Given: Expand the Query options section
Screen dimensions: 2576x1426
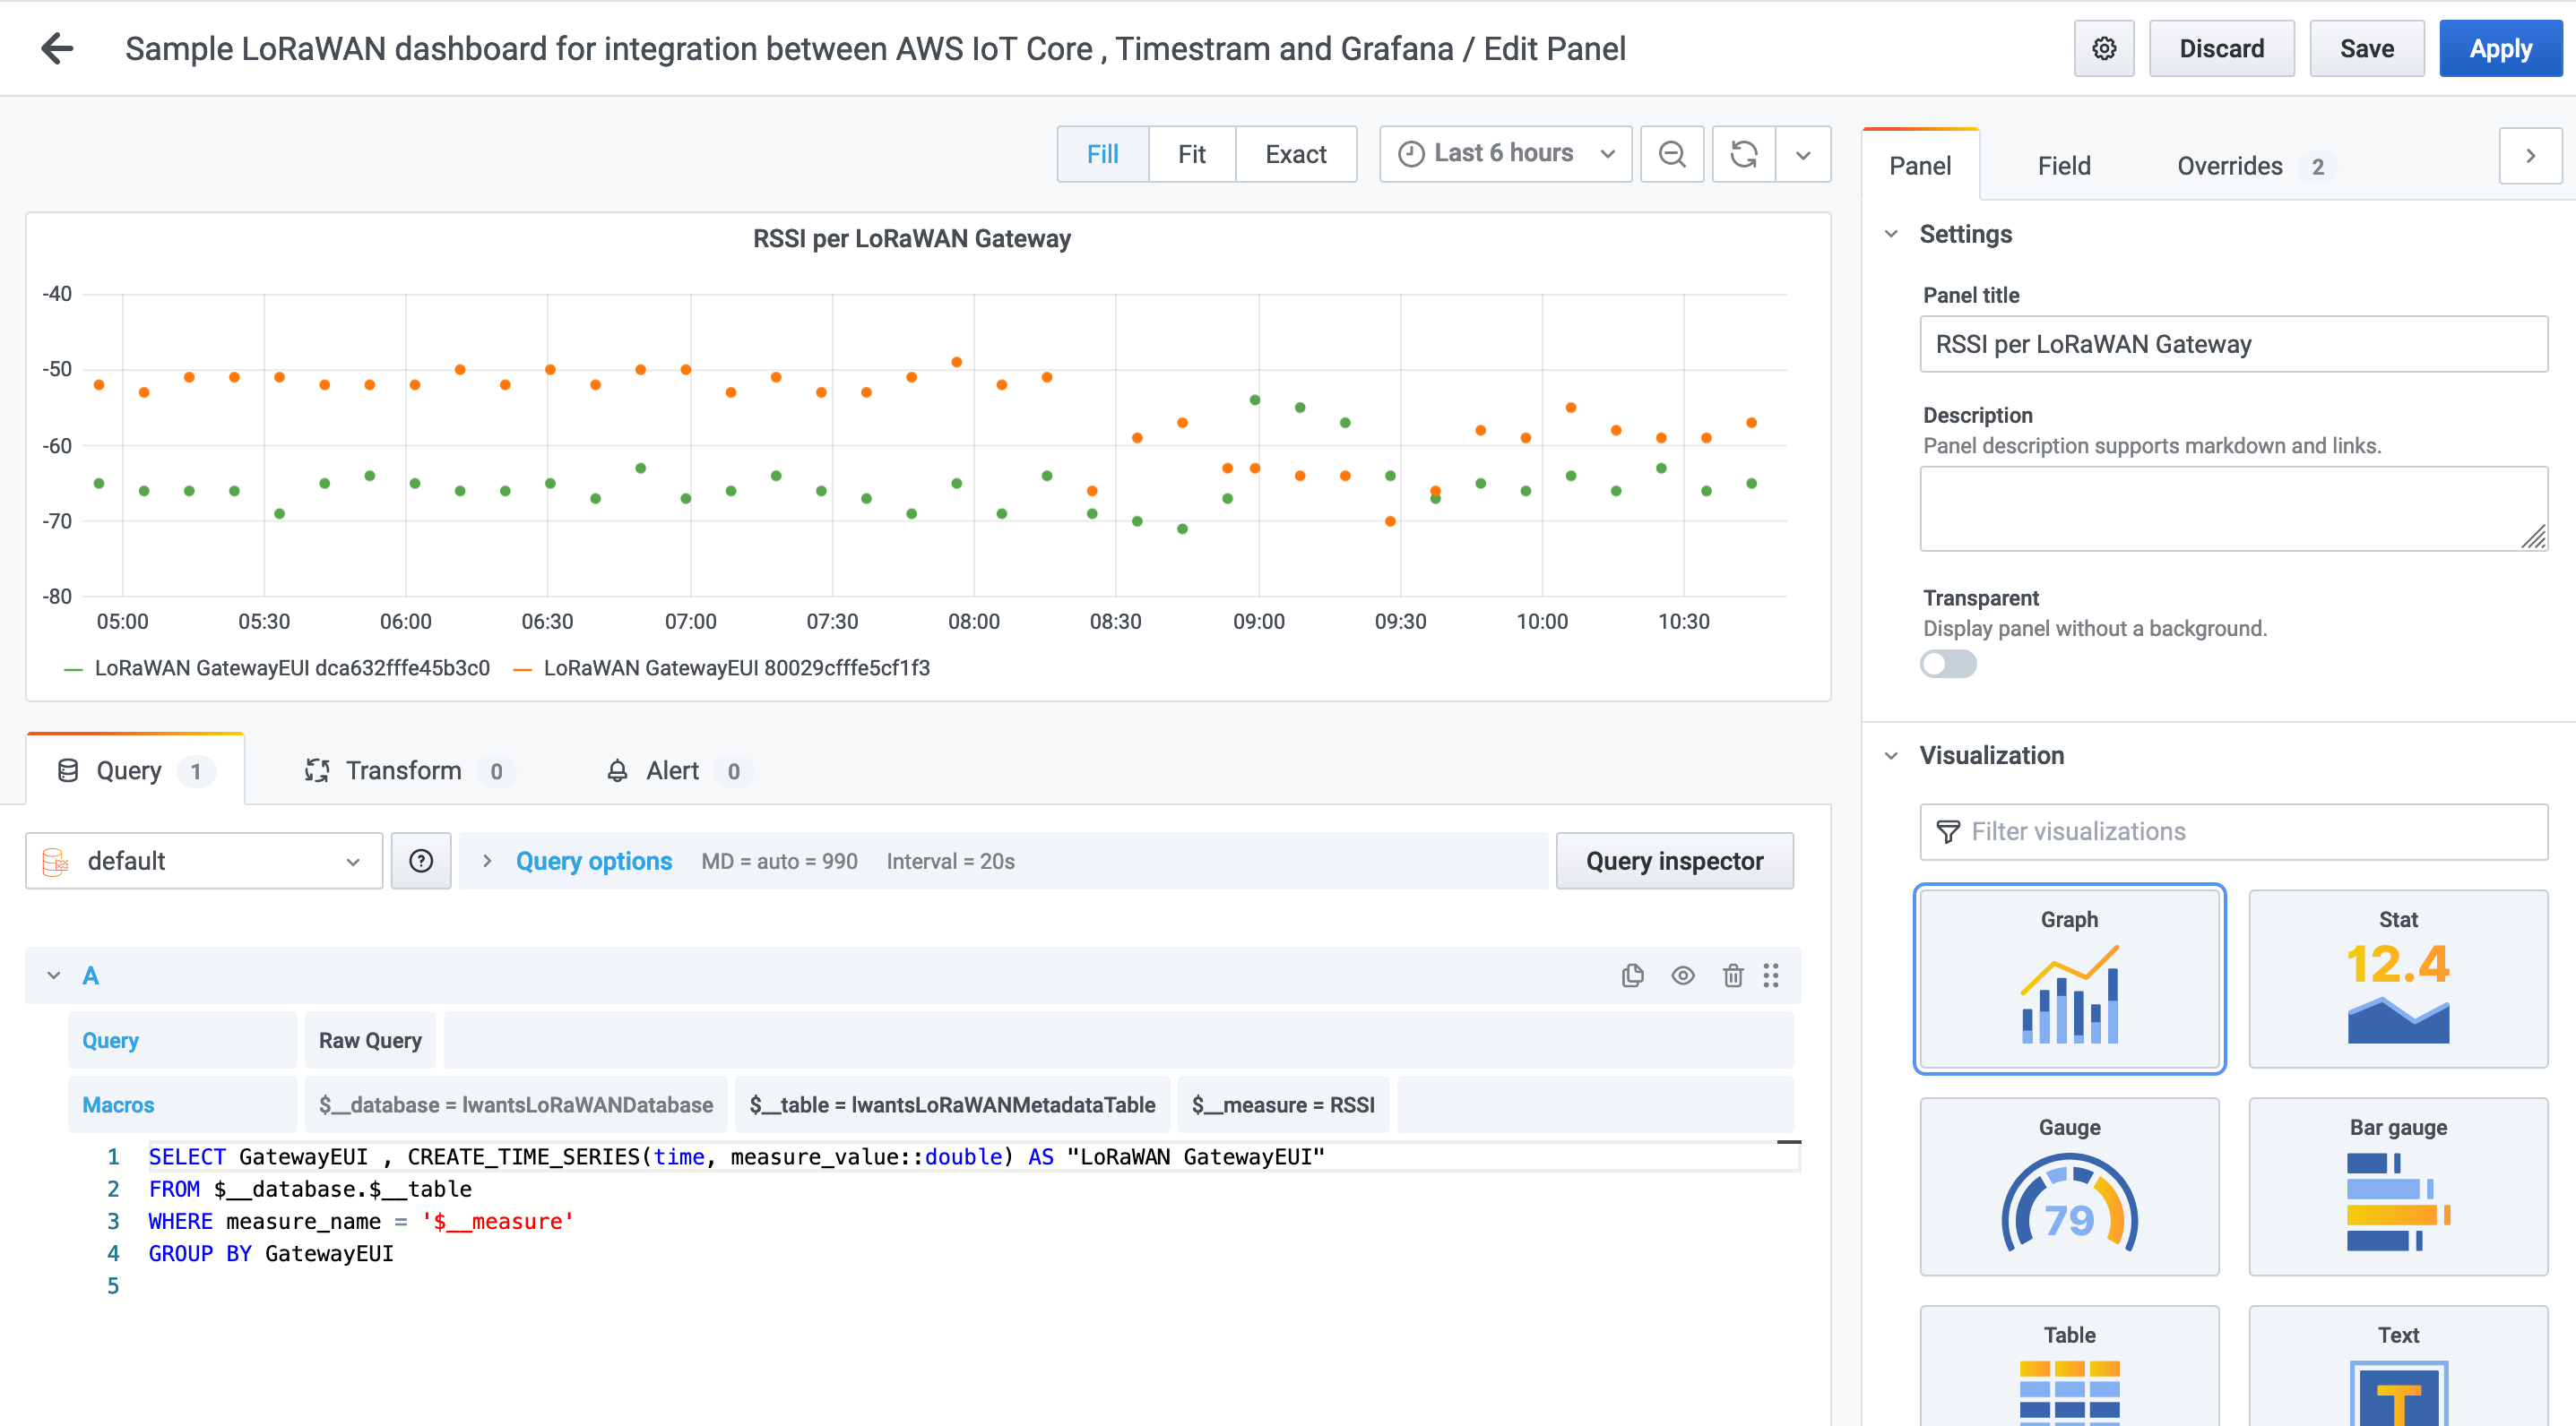Looking at the screenshot, I should (593, 861).
